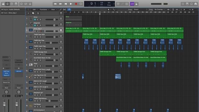Toggle the Inspector icon in the control bar

point(7,4)
